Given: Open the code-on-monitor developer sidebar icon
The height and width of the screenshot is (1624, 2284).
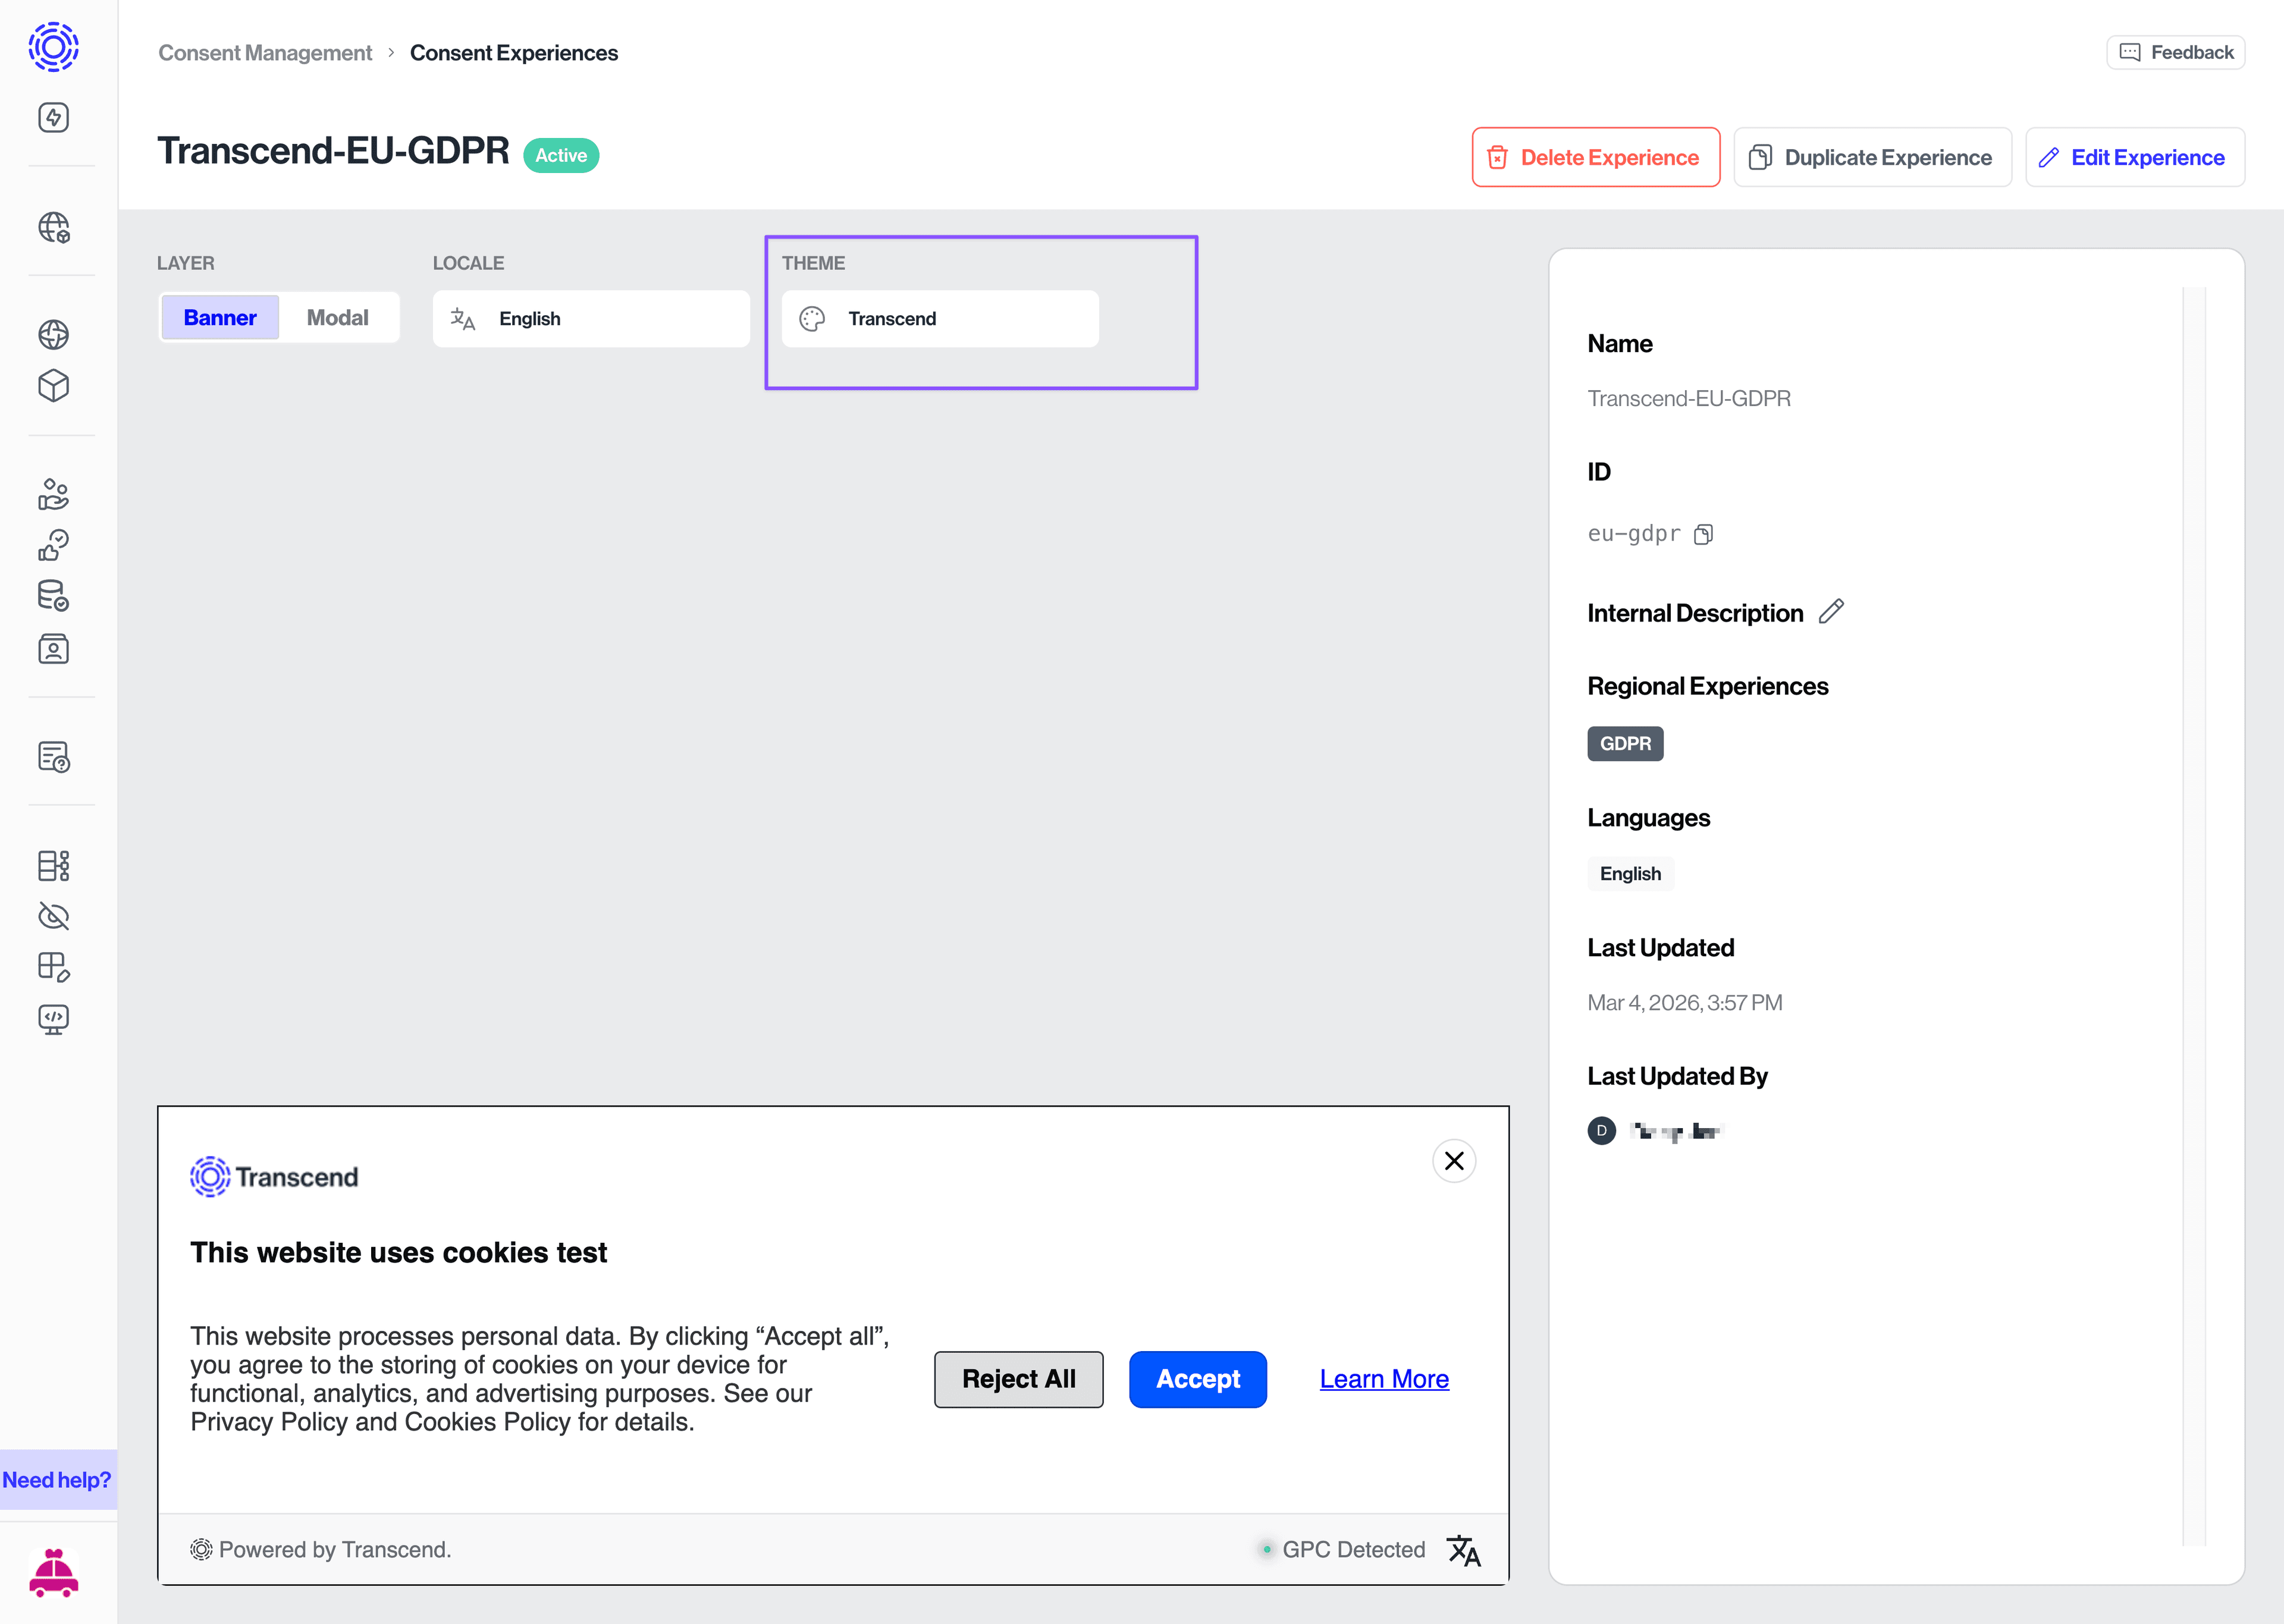Looking at the screenshot, I should pyautogui.click(x=52, y=1019).
